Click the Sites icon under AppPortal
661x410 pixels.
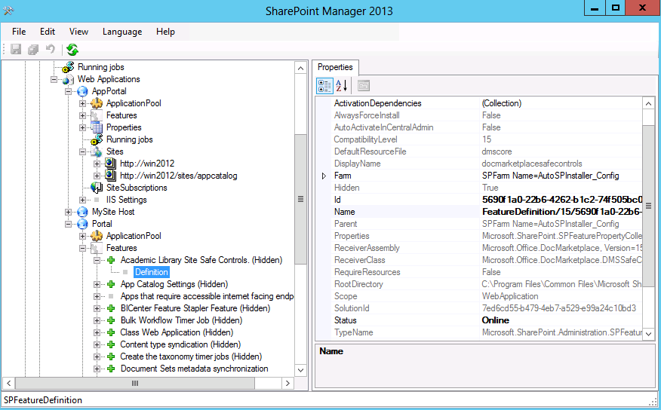pos(97,151)
